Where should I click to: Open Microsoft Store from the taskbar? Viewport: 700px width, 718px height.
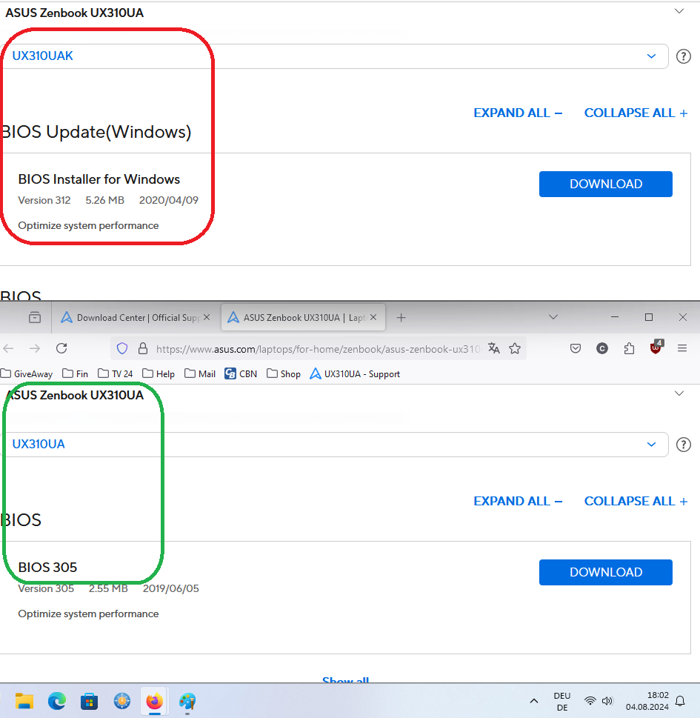(90, 701)
